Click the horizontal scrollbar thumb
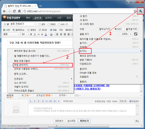The height and width of the screenshot is (129, 145). tap(79, 126)
